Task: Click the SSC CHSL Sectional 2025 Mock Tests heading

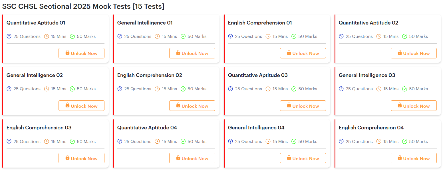Action: pos(83,6)
